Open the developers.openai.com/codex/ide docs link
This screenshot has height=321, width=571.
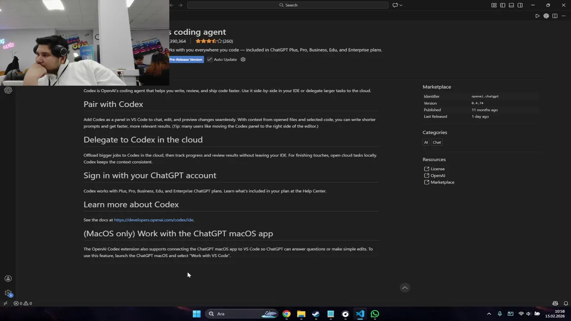153,220
